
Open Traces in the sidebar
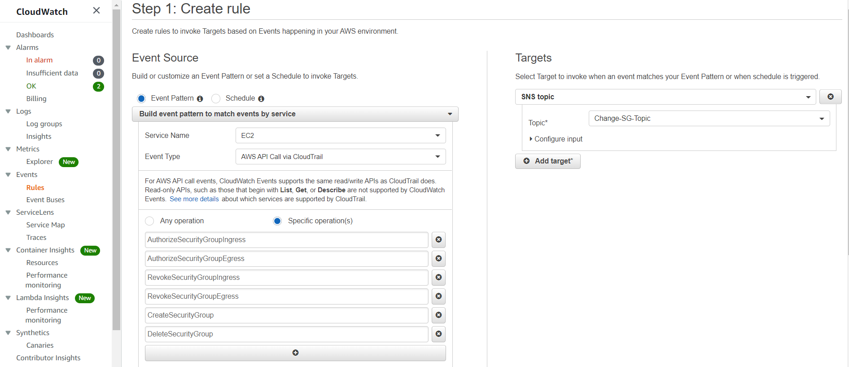(x=36, y=238)
